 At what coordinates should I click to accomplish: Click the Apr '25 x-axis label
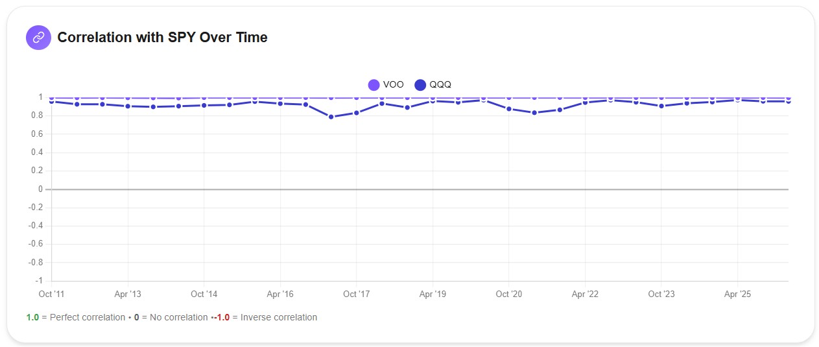coord(737,294)
